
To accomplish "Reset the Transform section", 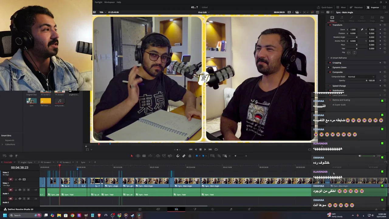I will tap(385, 25).
